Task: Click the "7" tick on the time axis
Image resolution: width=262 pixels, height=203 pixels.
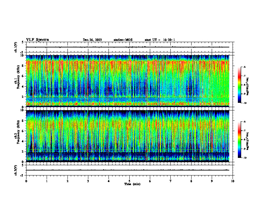Action: tap(171, 181)
